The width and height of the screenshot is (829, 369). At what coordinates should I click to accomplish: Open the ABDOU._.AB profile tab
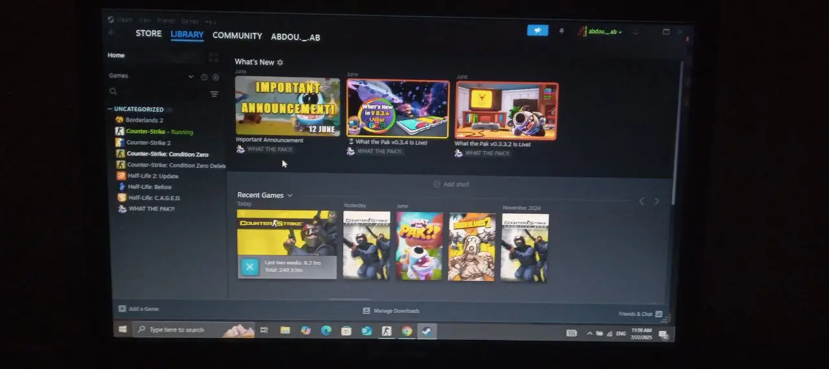(x=295, y=37)
